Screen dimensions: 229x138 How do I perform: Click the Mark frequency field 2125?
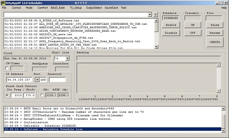(x=51, y=95)
